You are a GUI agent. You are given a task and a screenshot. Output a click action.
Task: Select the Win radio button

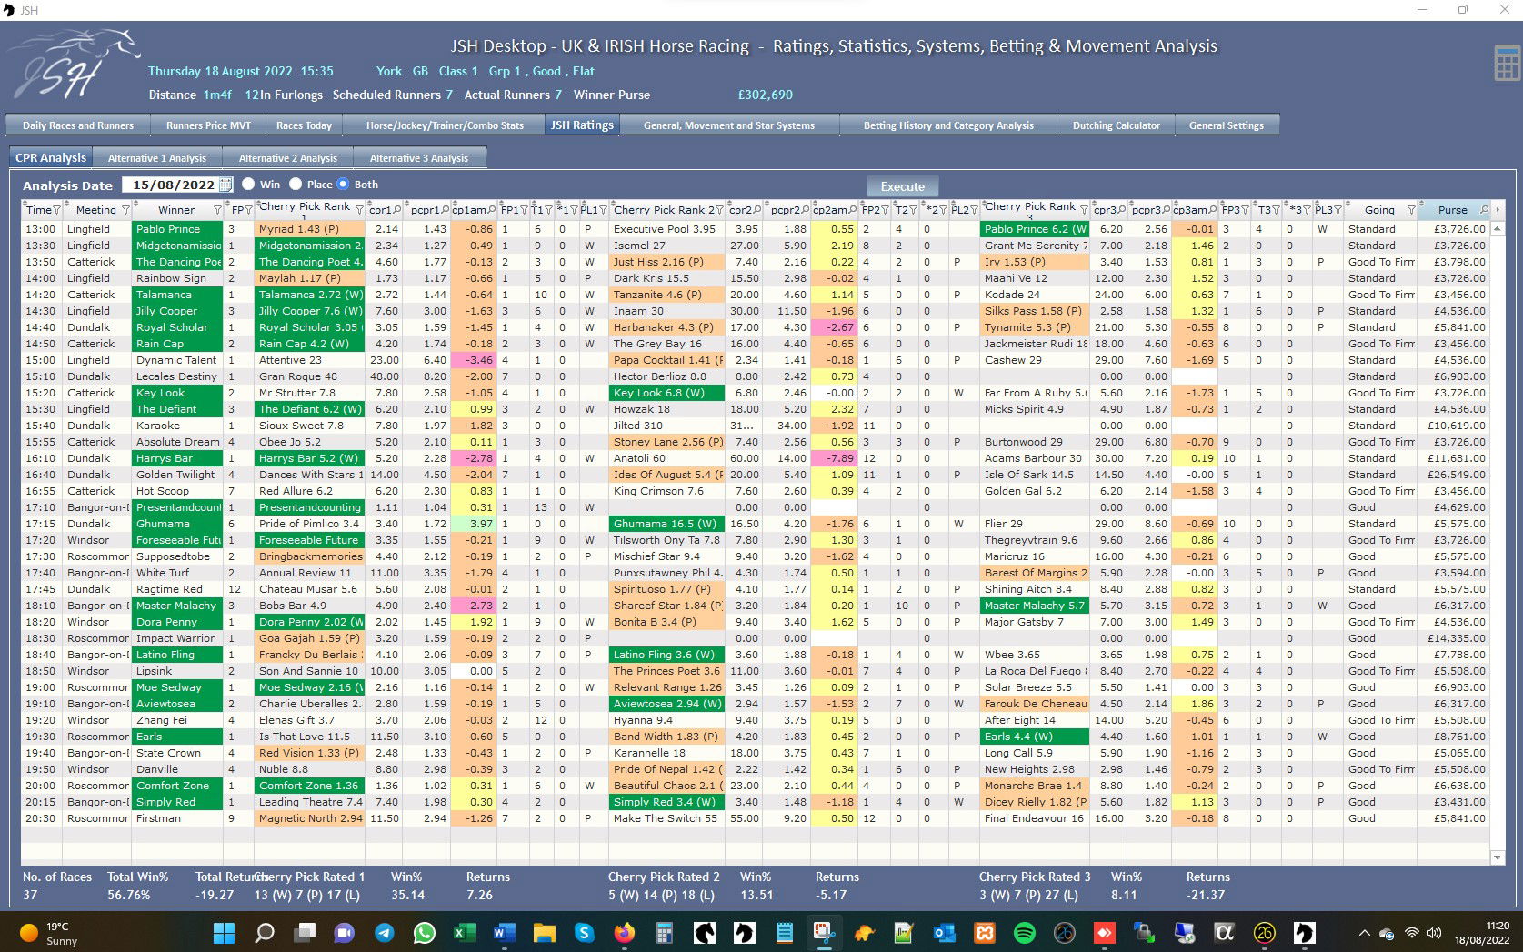248,184
